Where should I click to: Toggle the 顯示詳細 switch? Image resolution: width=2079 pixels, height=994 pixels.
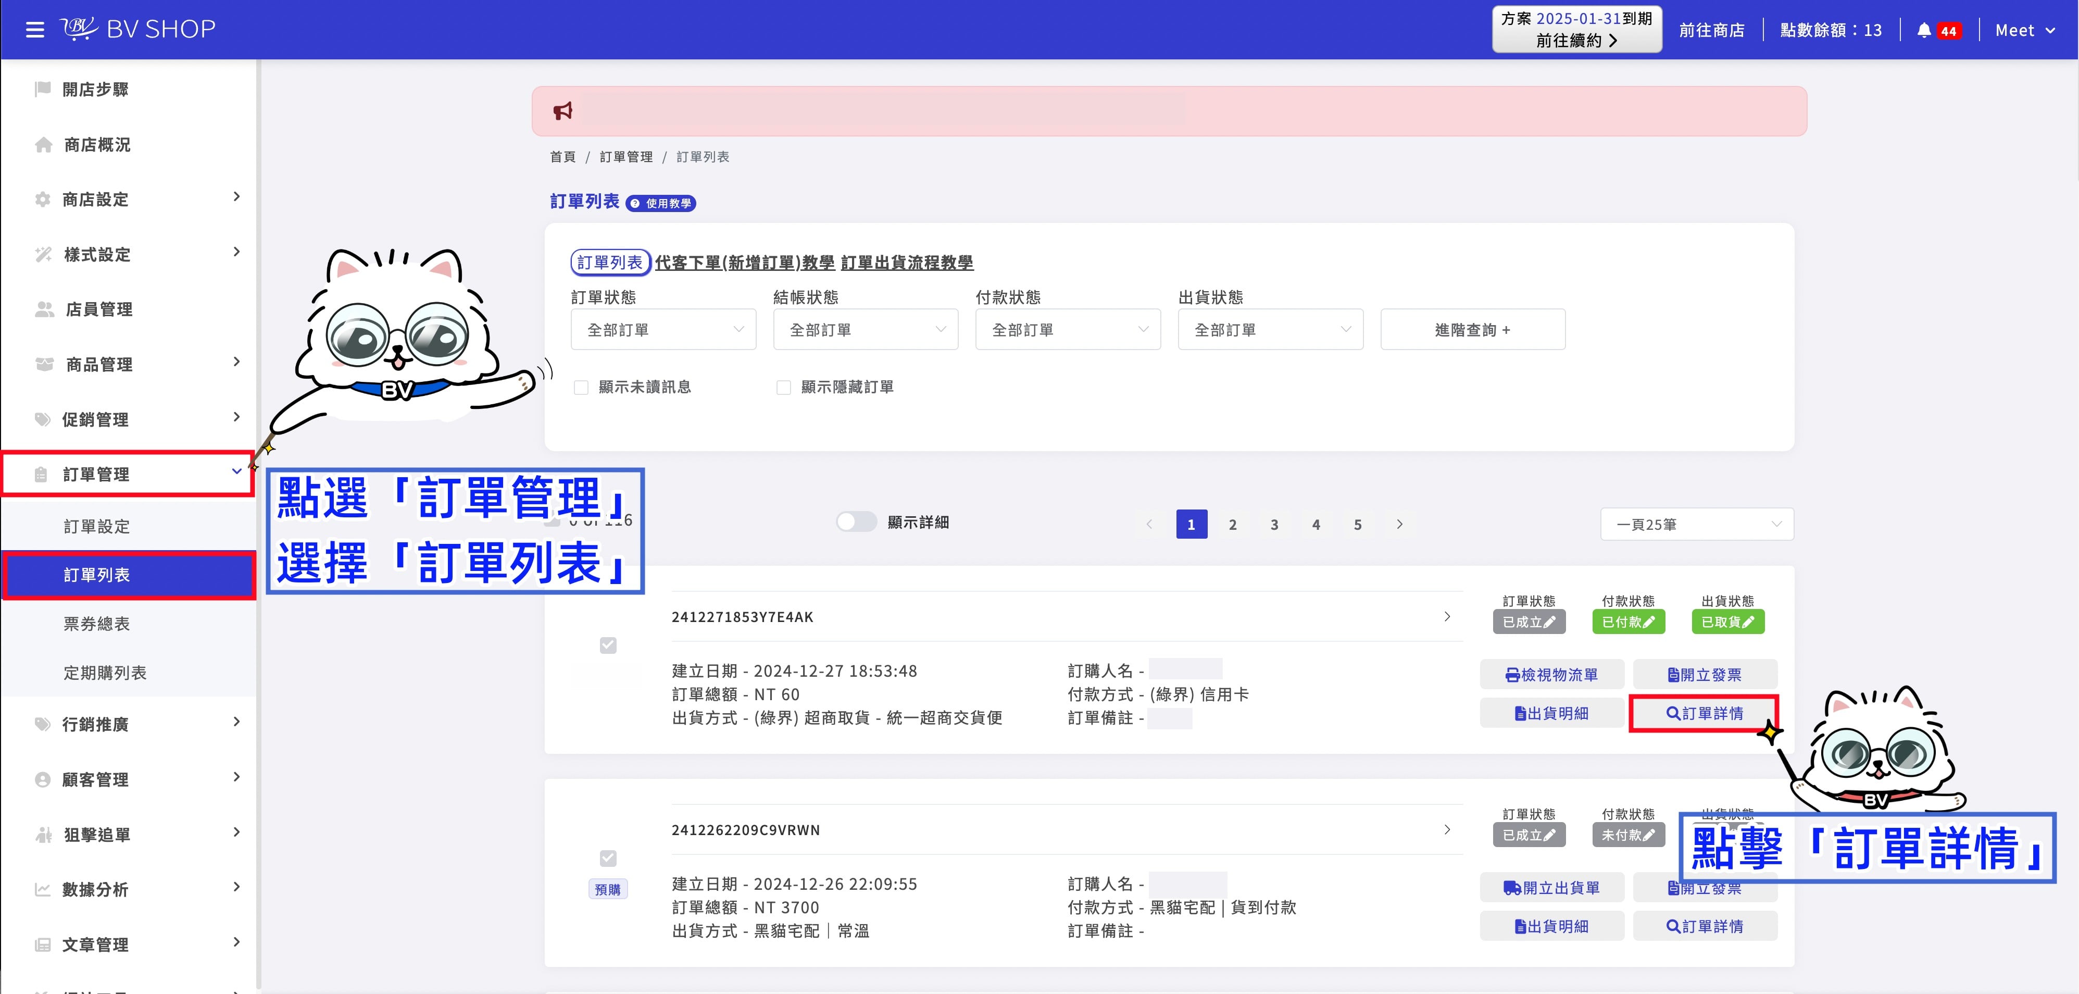856,523
